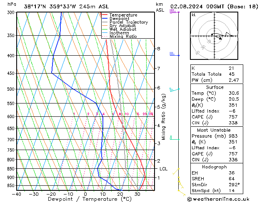Click the 350 pressure level label
The height and width of the screenshot is (202, 262).
[x=12, y=35]
